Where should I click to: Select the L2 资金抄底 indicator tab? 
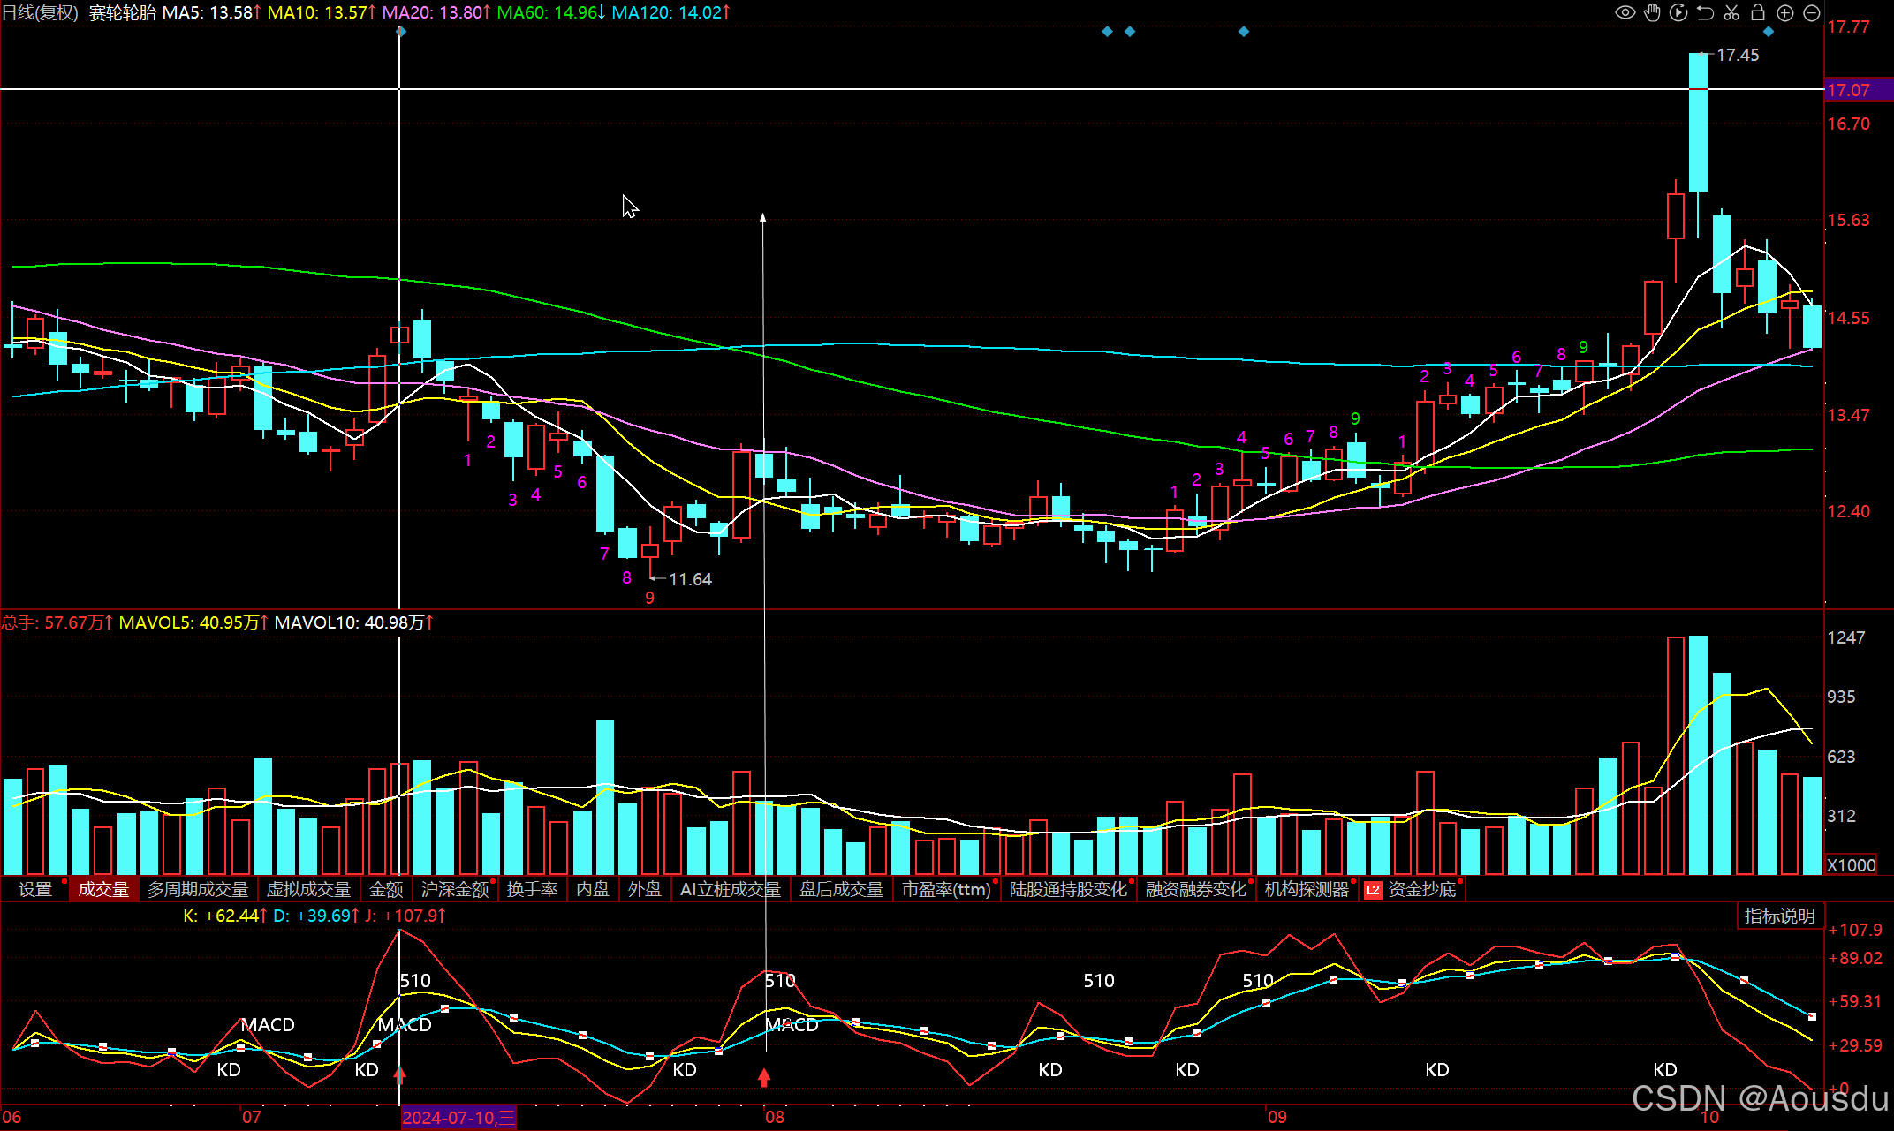pyautogui.click(x=1412, y=889)
